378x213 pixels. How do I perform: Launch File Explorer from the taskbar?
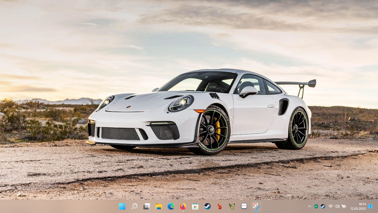pyautogui.click(x=159, y=206)
